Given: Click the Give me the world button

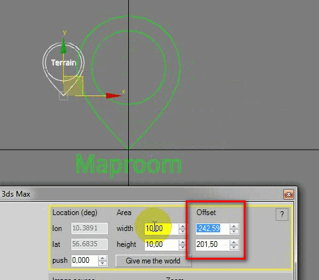Looking at the screenshot, I should [x=153, y=261].
